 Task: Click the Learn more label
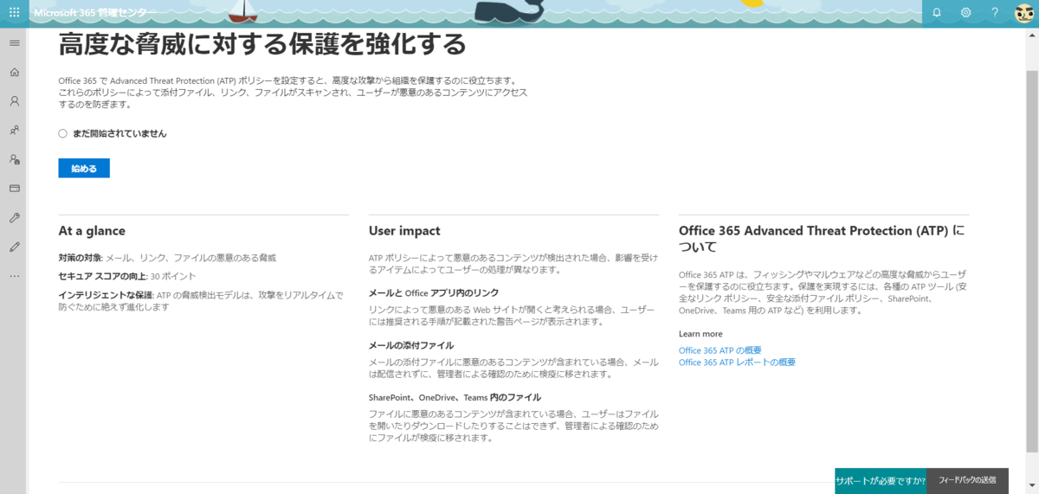coord(700,334)
